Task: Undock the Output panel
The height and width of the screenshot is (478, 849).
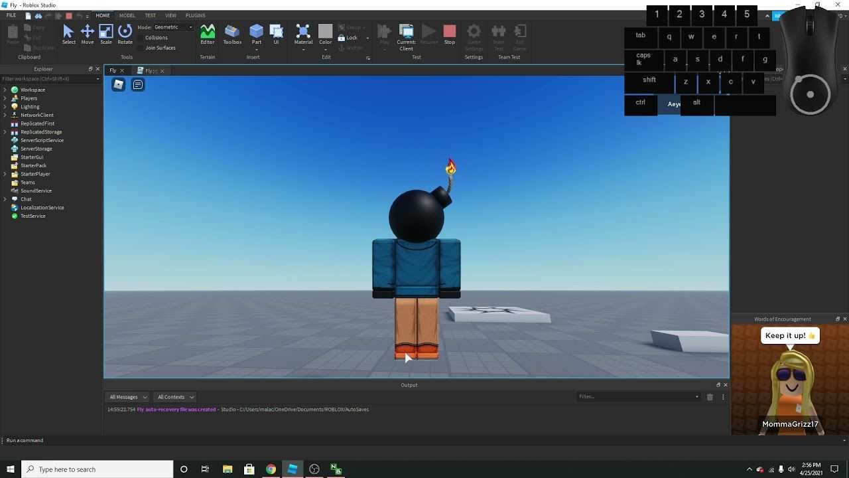Action: [x=718, y=385]
